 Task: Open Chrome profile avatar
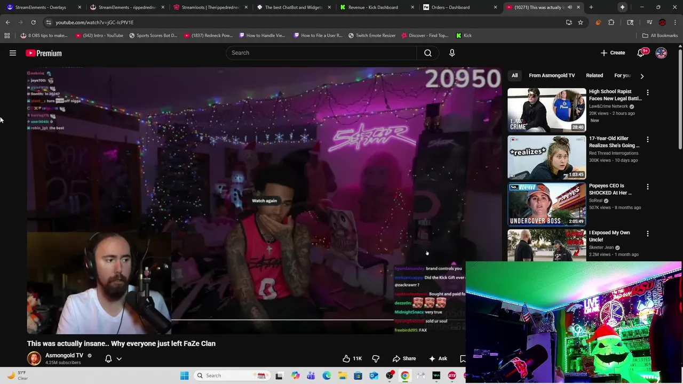point(662,22)
